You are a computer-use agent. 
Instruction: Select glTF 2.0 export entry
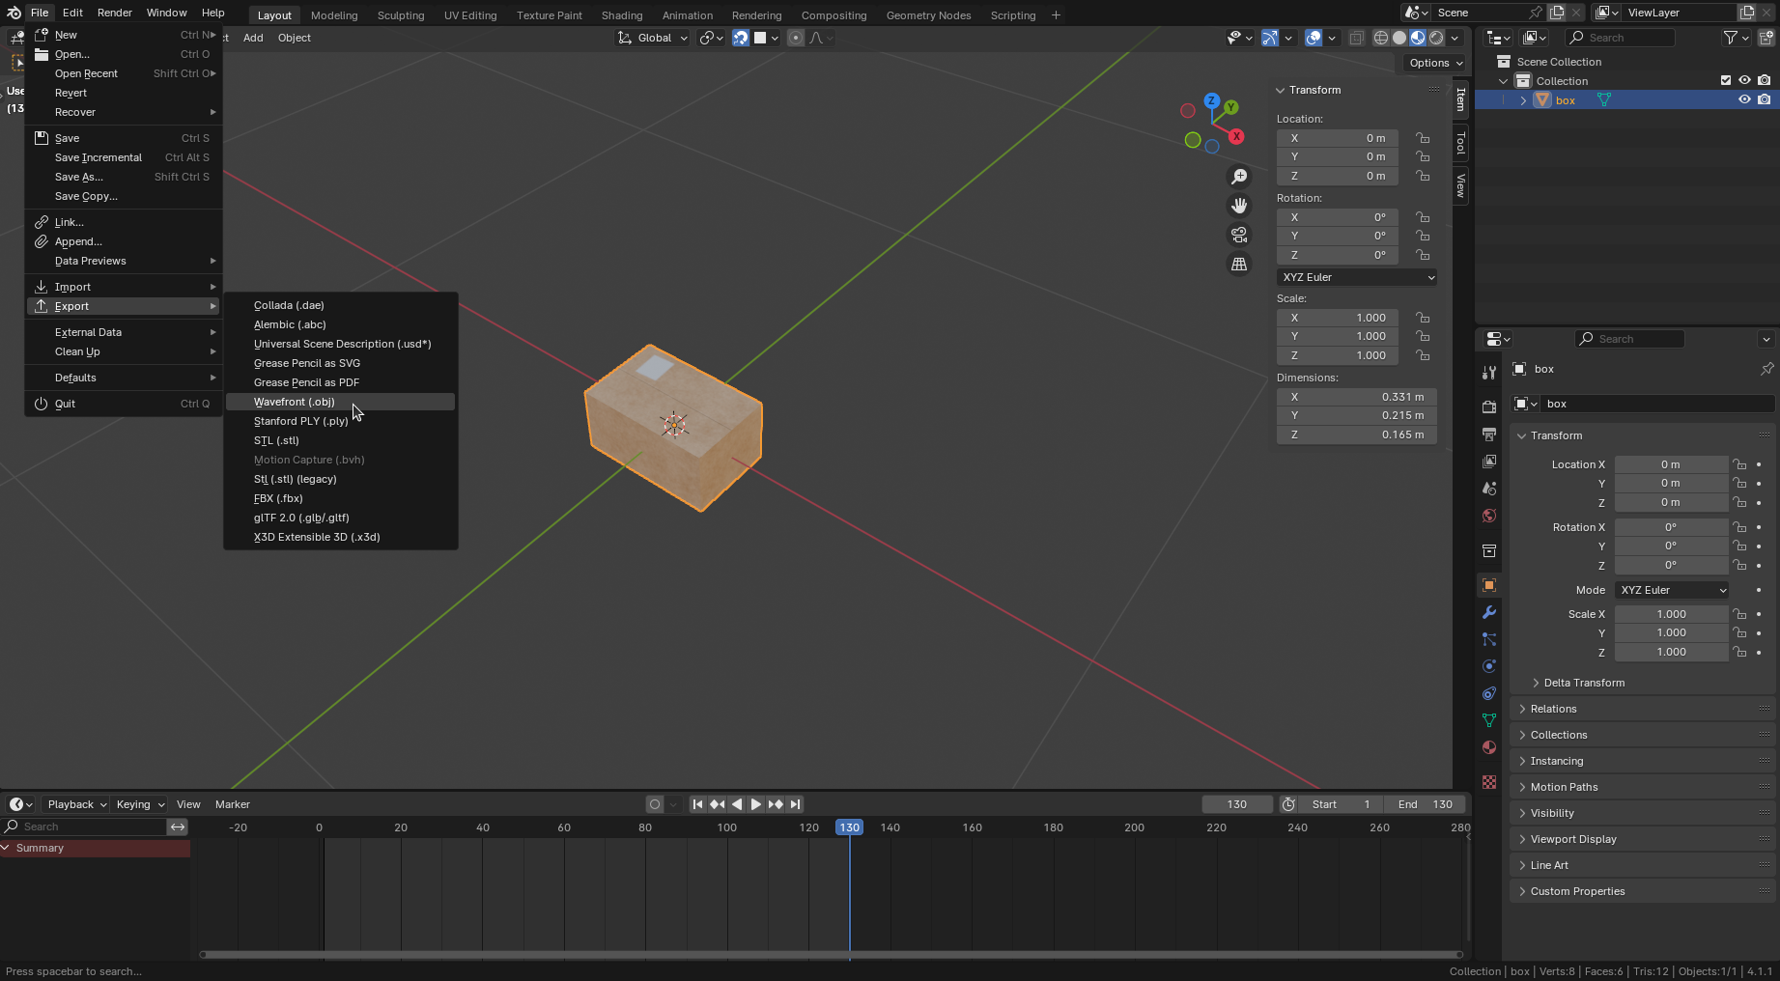pos(340,518)
